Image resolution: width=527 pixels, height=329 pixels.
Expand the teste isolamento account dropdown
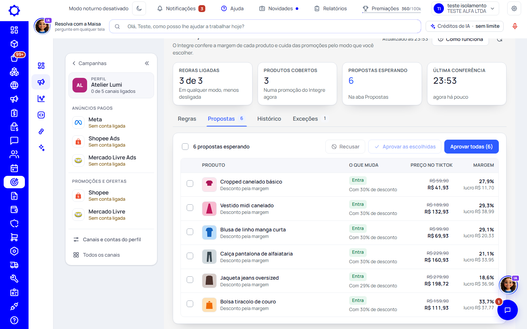tap(465, 8)
